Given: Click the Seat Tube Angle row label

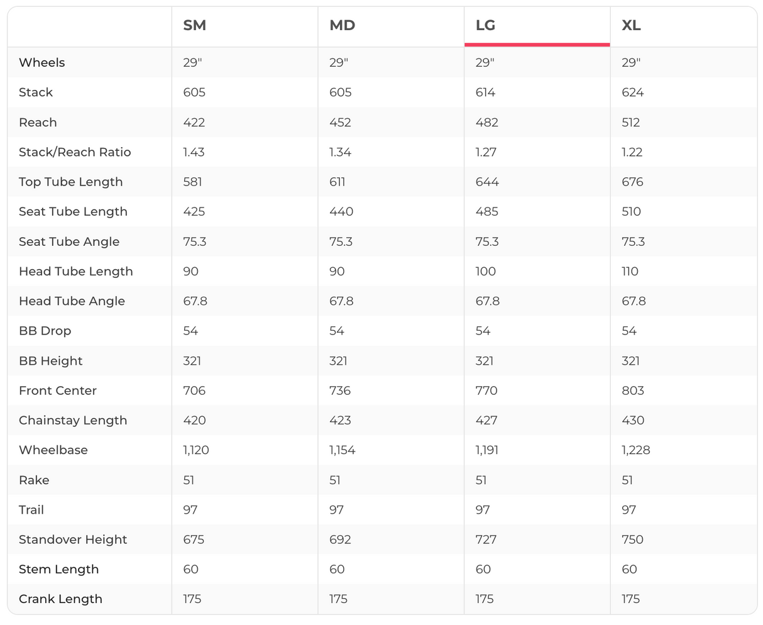Looking at the screenshot, I should point(69,241).
